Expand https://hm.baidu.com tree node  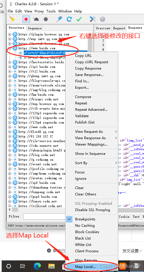pyautogui.click(x=10, y=95)
